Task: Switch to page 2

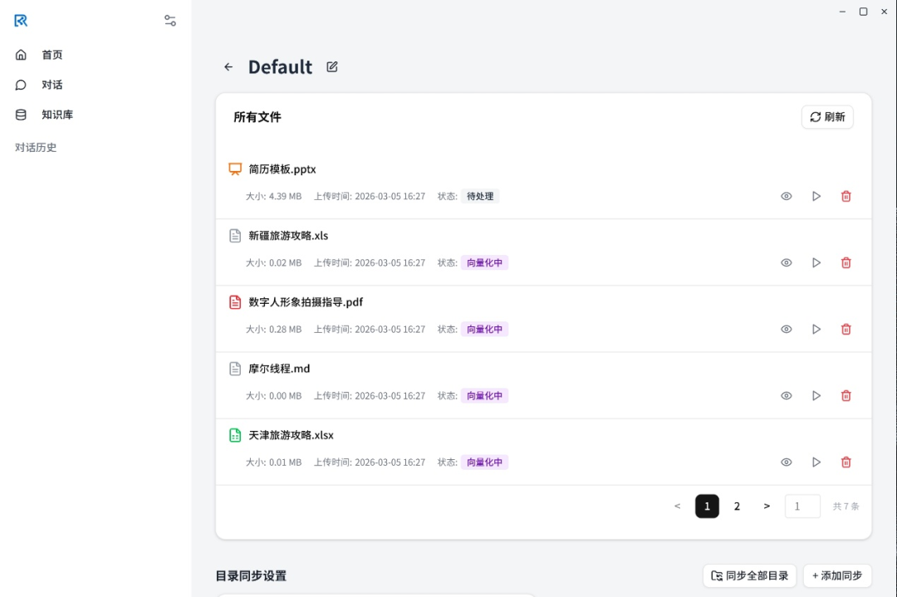Action: coord(737,506)
